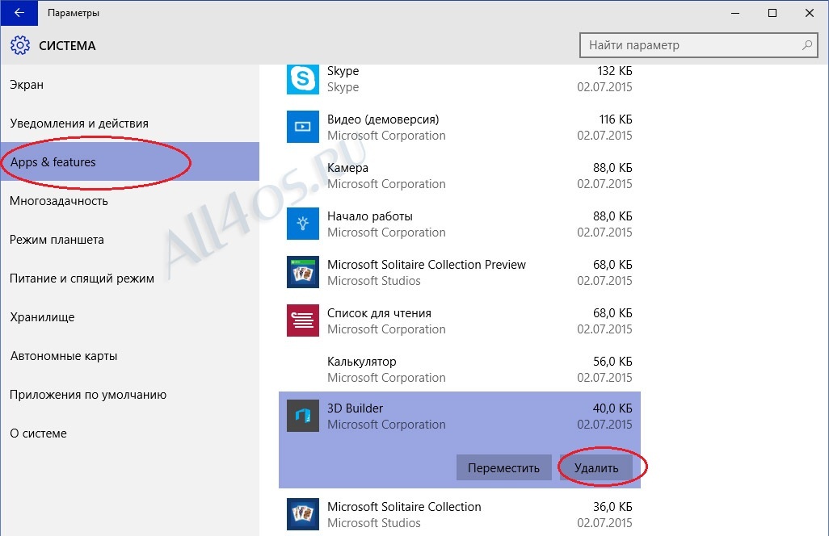Select the Список для чтения icon
Screen dimensions: 829x536
[303, 320]
